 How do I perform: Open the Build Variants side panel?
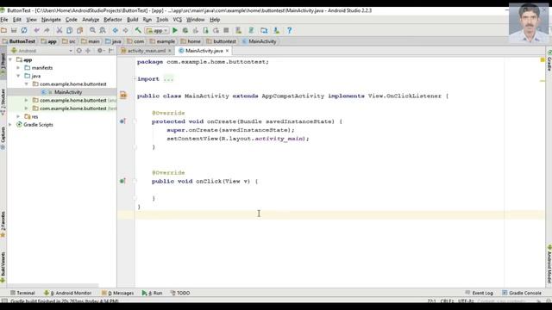pos(3,267)
